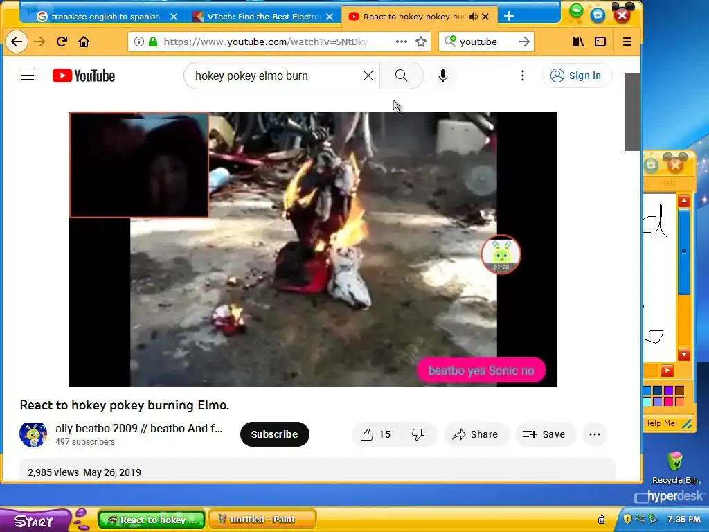
Task: Click the green padlock security icon
Action: tap(153, 42)
